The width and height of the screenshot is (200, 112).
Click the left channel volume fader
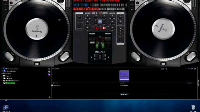tap(92, 43)
